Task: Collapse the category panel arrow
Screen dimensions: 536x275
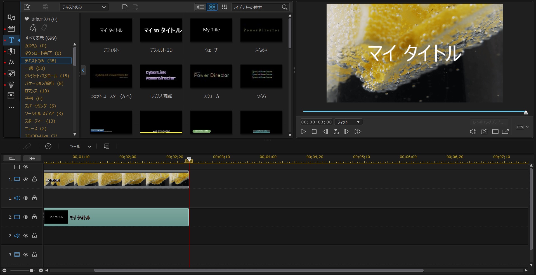Action: 83,70
